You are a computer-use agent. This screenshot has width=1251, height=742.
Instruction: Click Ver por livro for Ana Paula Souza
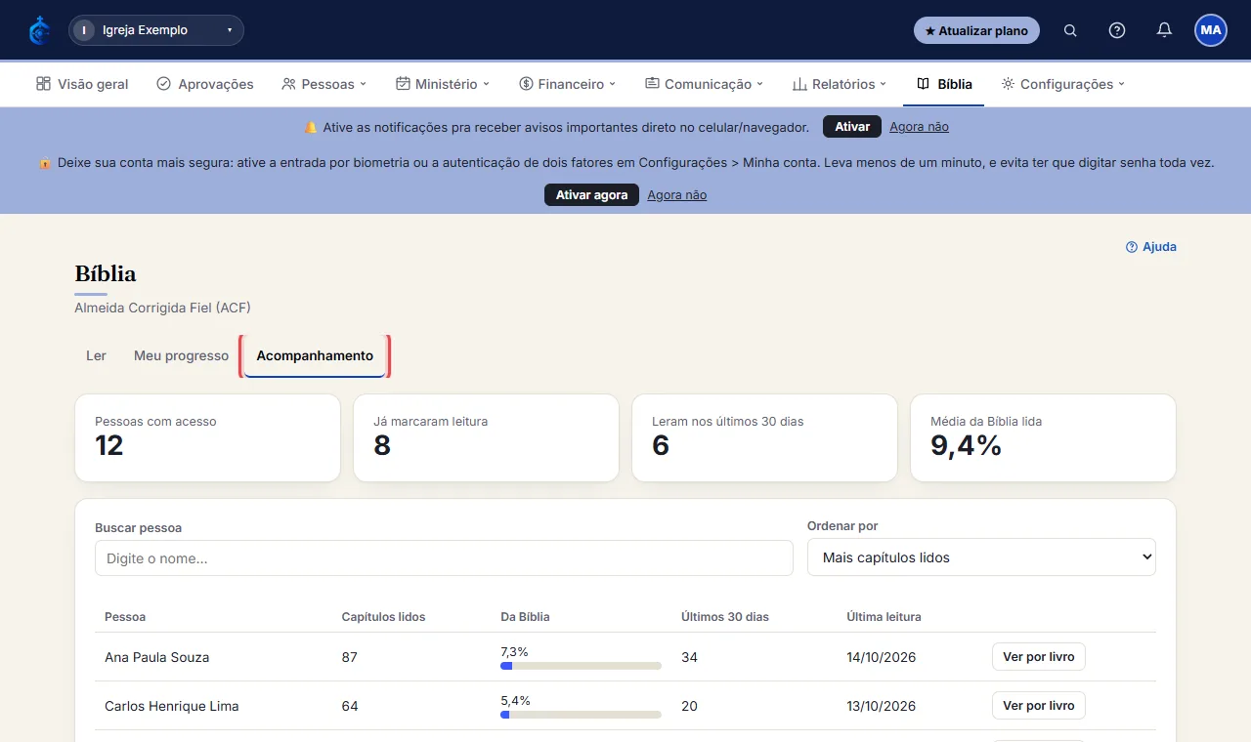pyautogui.click(x=1038, y=657)
